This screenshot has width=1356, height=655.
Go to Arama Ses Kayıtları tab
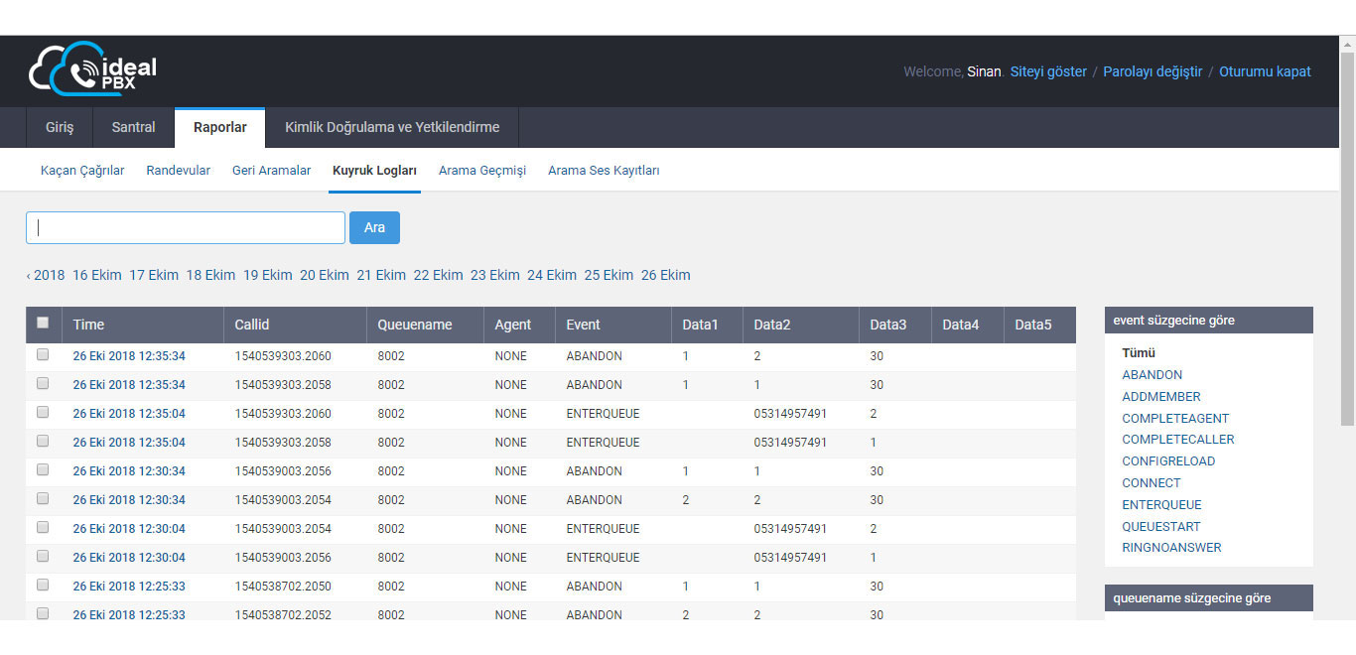point(604,171)
